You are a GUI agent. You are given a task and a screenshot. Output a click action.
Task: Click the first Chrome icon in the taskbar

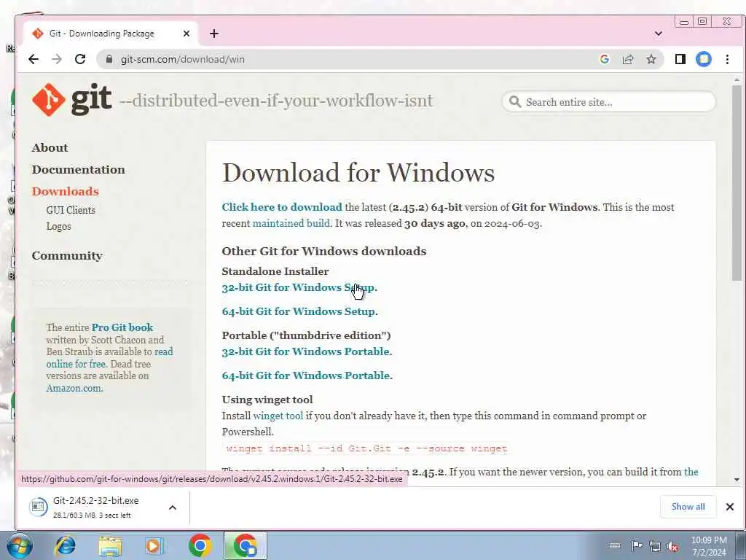200,545
